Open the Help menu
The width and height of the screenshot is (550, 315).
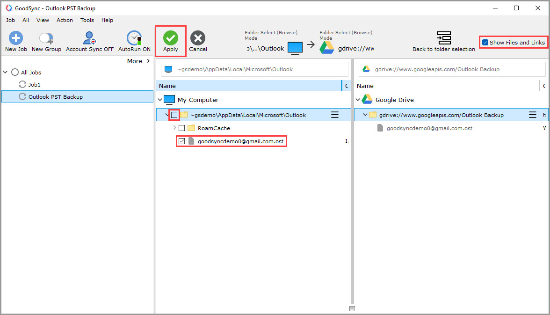tap(108, 20)
